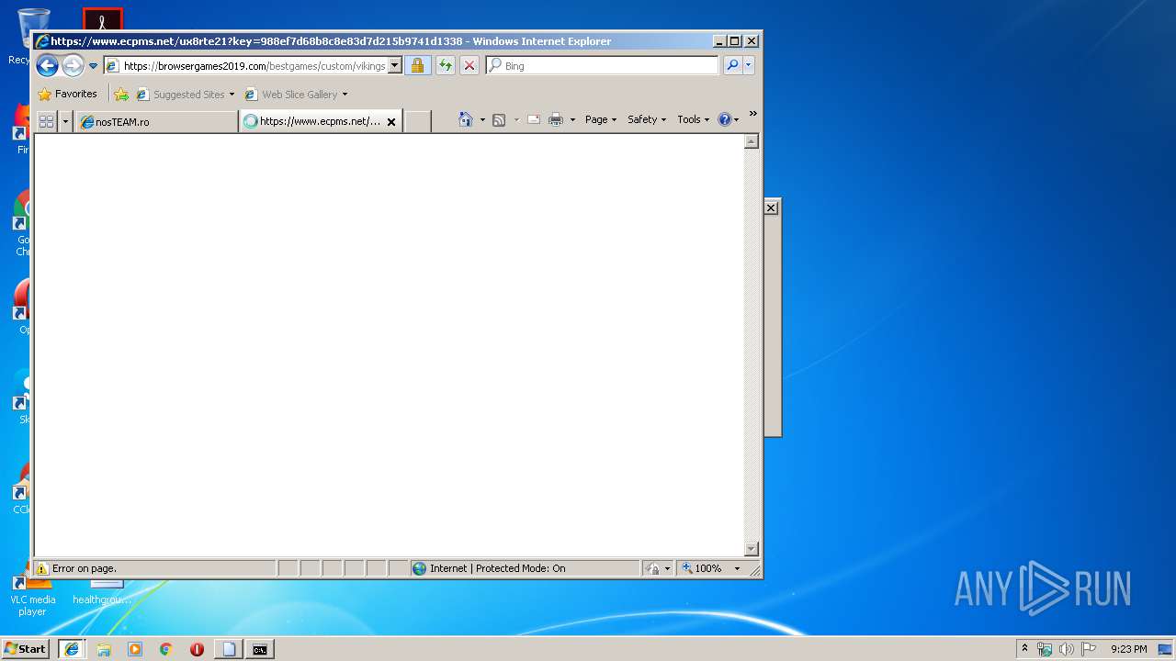Image resolution: width=1176 pixels, height=661 pixels.
Task: Expand the Print options dropdown
Action: point(572,119)
